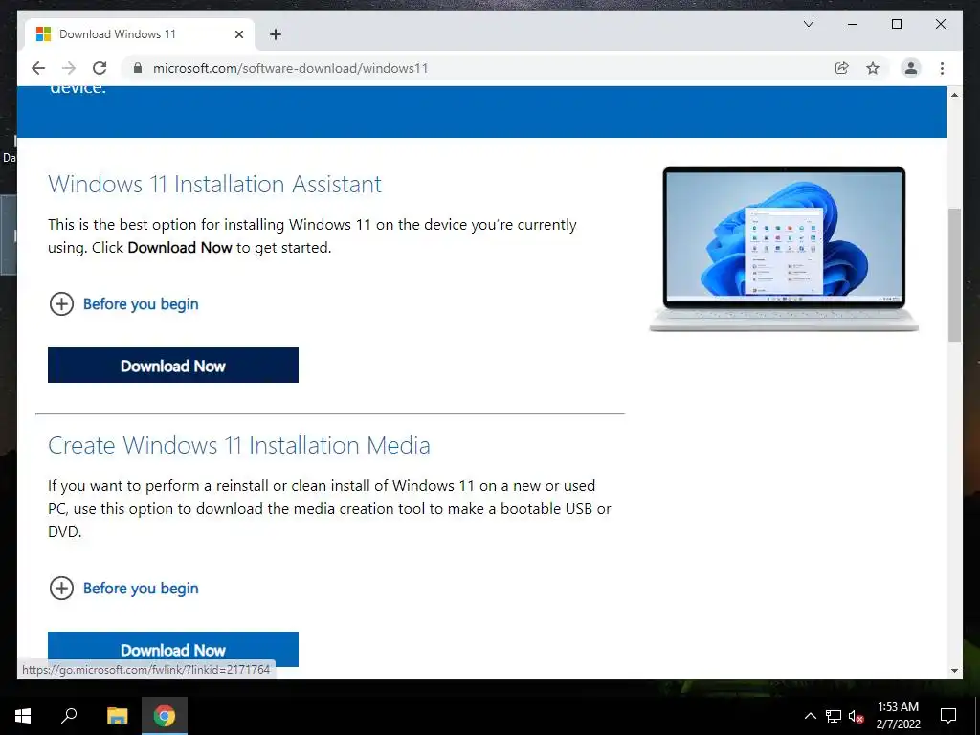Click the browser forward arrow
This screenshot has width=980, height=735.
(x=69, y=68)
